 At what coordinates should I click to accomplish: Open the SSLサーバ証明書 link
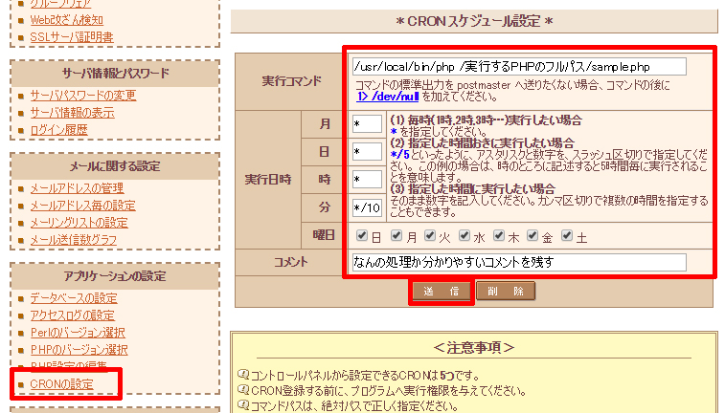(x=72, y=37)
